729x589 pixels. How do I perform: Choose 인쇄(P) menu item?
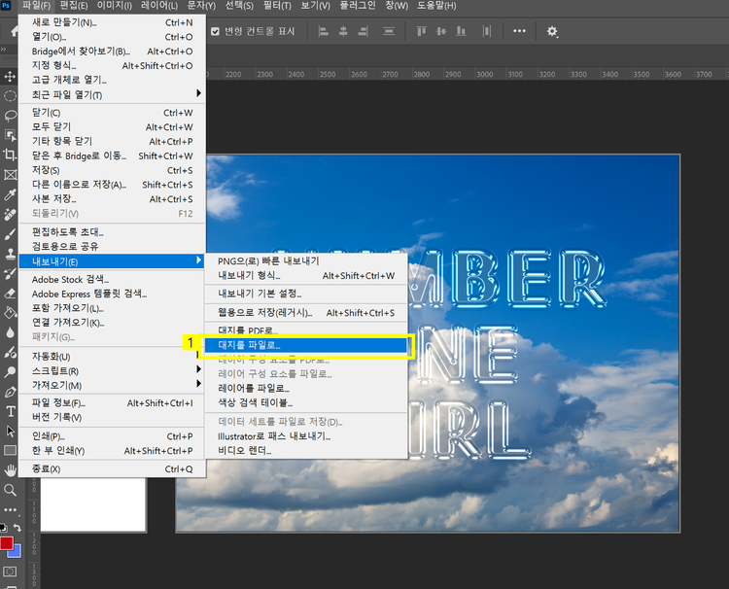(x=112, y=436)
